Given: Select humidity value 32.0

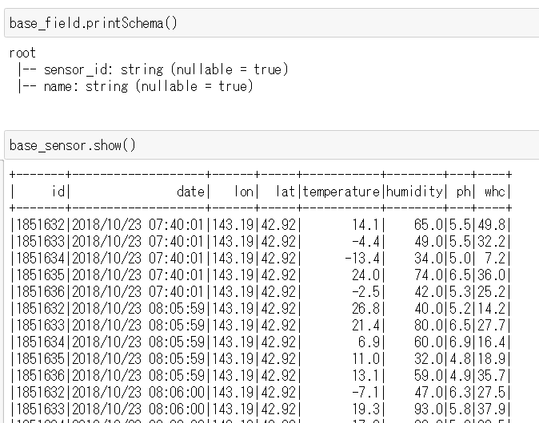Looking at the screenshot, I should coord(429,359).
